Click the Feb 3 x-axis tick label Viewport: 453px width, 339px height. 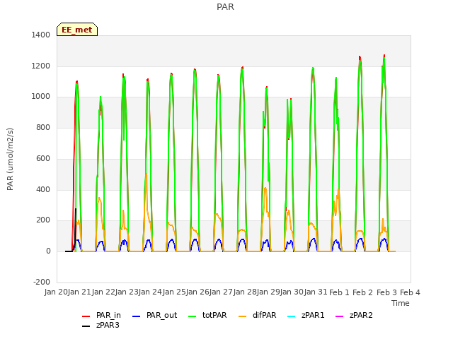(387, 292)
